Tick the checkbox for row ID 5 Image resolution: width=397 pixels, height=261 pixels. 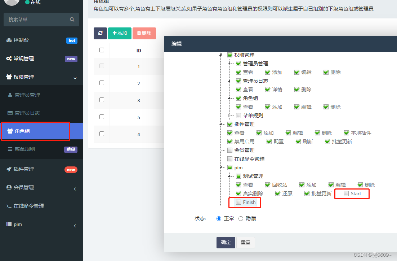click(x=102, y=117)
